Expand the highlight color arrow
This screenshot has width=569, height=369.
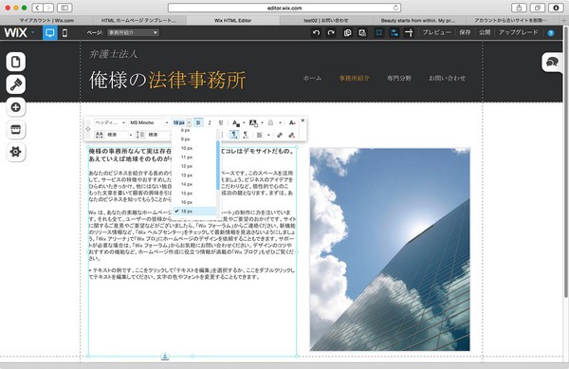tap(262, 123)
